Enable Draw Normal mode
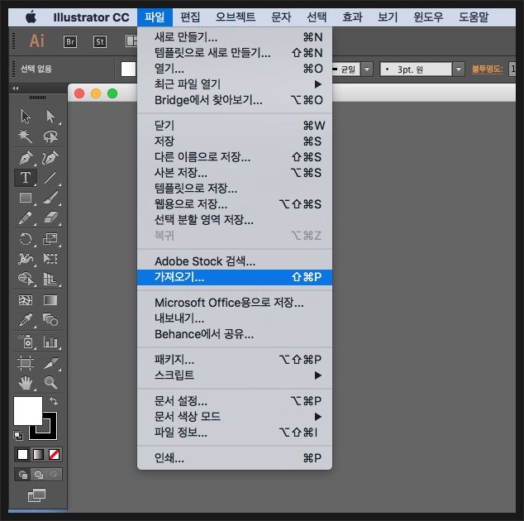This screenshot has width=524, height=521. 22,475
